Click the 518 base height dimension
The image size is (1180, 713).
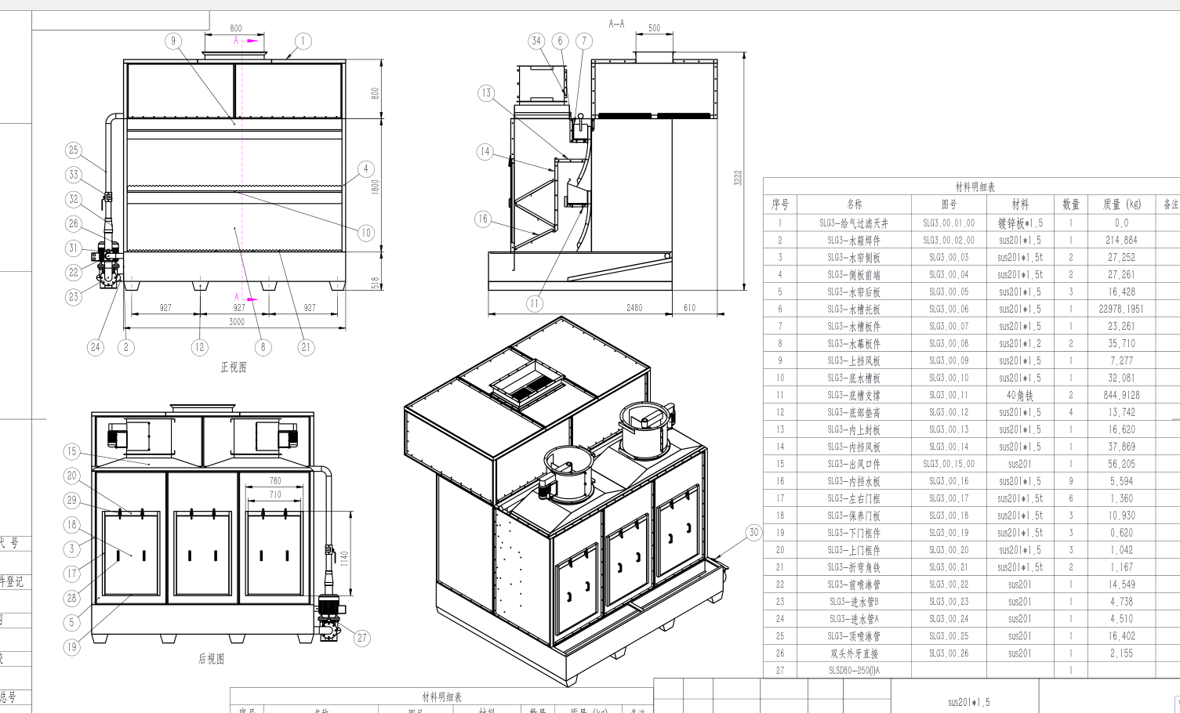pyautogui.click(x=376, y=281)
